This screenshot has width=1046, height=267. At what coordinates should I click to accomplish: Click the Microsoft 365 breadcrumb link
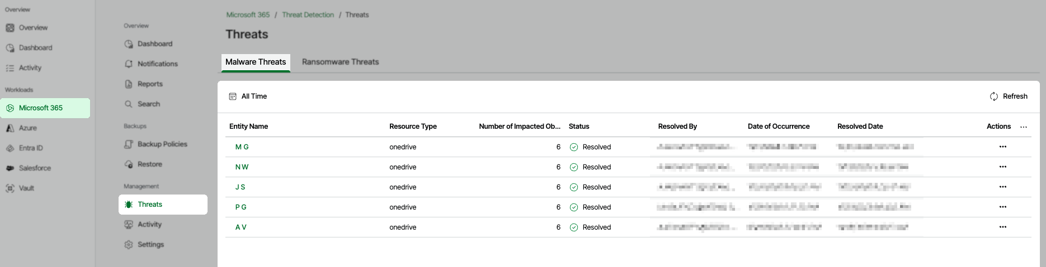(248, 15)
